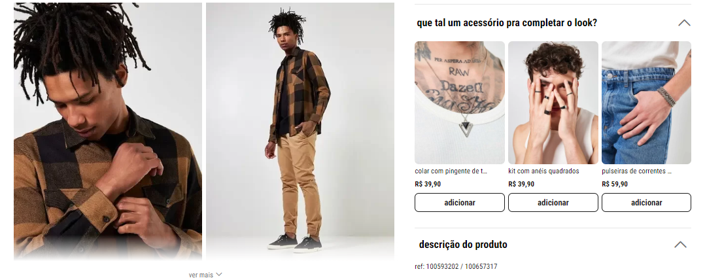Click the product ref number text
Image resolution: width=705 pixels, height=280 pixels.
[456, 266]
